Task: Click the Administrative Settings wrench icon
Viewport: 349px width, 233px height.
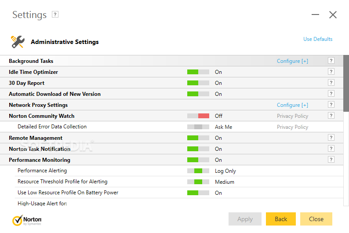Action: [x=18, y=42]
